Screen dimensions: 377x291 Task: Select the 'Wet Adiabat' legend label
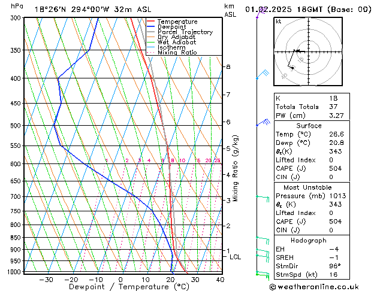coord(177,42)
